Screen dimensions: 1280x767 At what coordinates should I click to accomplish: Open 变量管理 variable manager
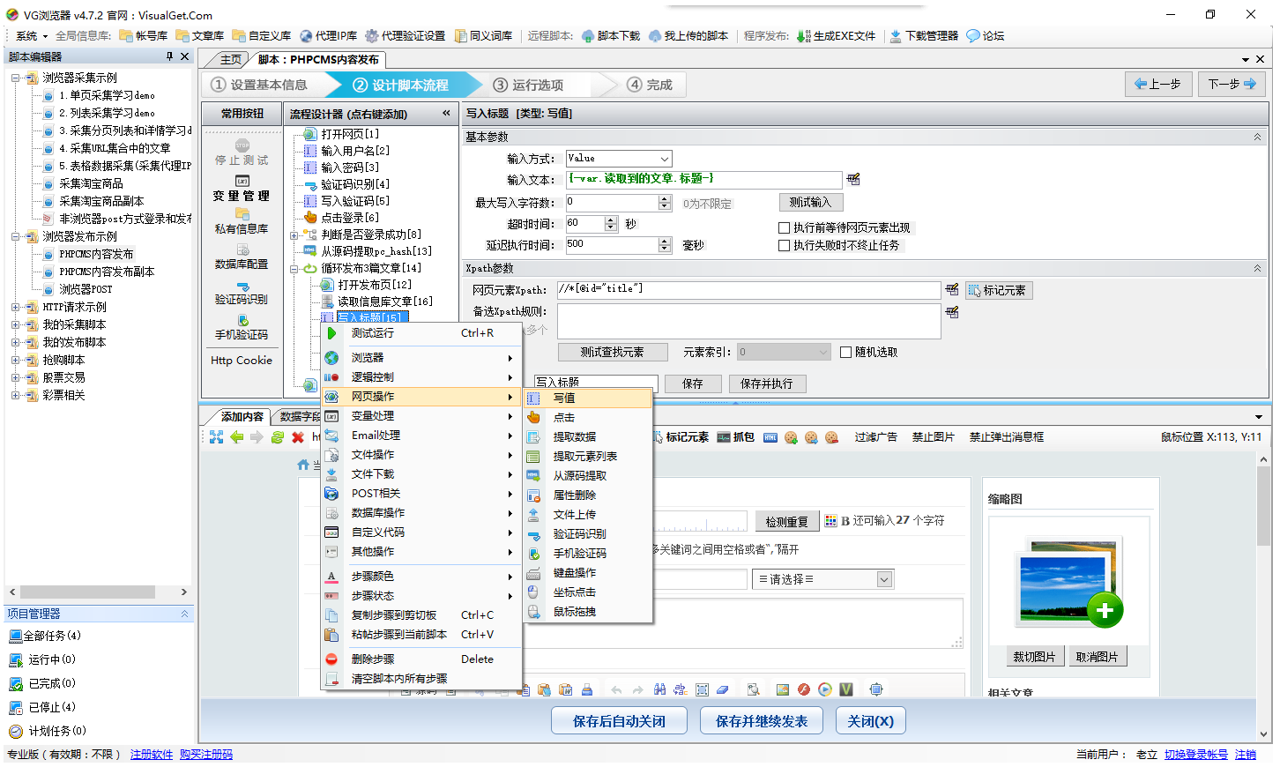coord(242,189)
